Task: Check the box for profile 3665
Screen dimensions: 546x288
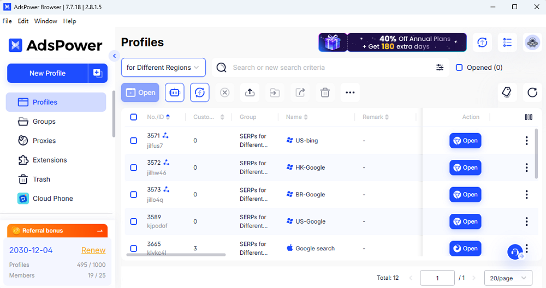Action: click(x=134, y=248)
